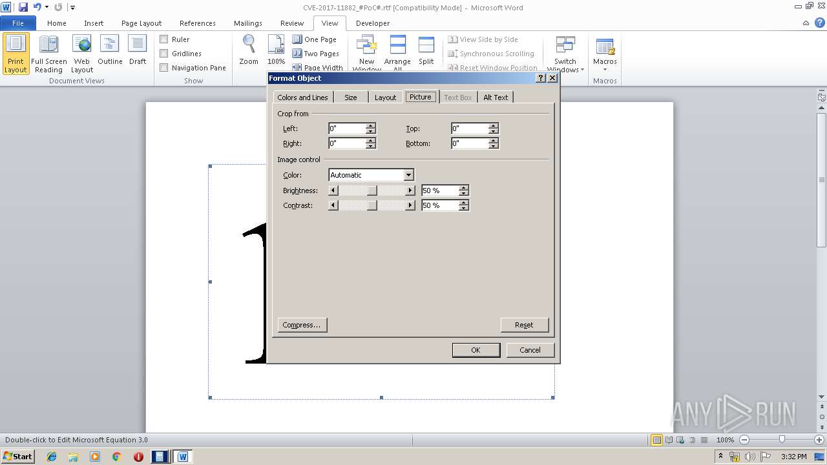Undo last action in Quick Access Toolbar
827x465 pixels.
(37, 7)
